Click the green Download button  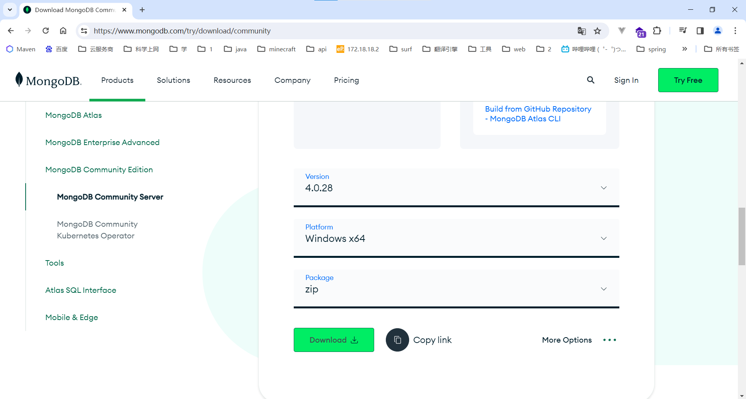[334, 340]
